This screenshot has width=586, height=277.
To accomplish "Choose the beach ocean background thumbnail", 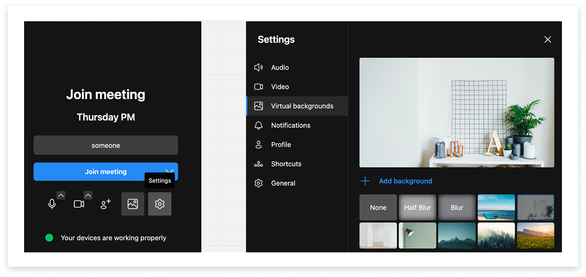I will [496, 207].
